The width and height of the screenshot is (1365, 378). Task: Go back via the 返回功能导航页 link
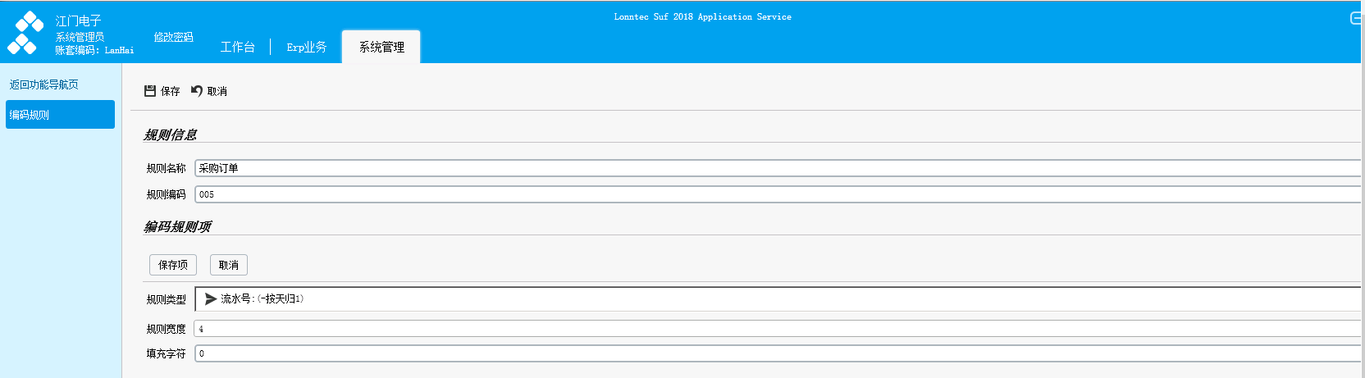click(44, 84)
